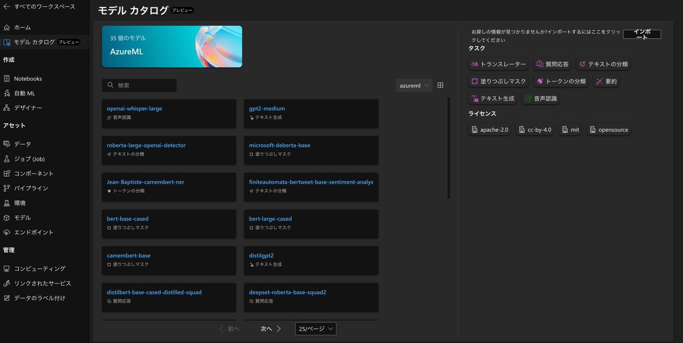The height and width of the screenshot is (343, 683).
Task: Click the データのラベル付け icon
Action: 7,298
